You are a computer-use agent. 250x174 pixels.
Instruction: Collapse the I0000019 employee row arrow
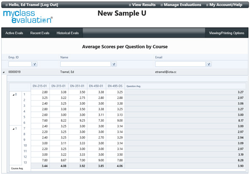tap(4, 72)
